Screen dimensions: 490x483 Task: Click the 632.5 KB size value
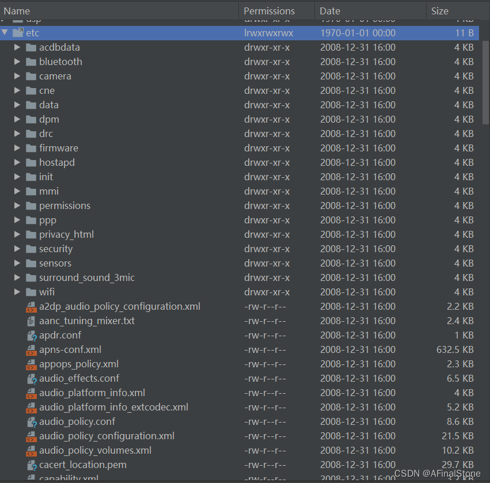coord(455,349)
